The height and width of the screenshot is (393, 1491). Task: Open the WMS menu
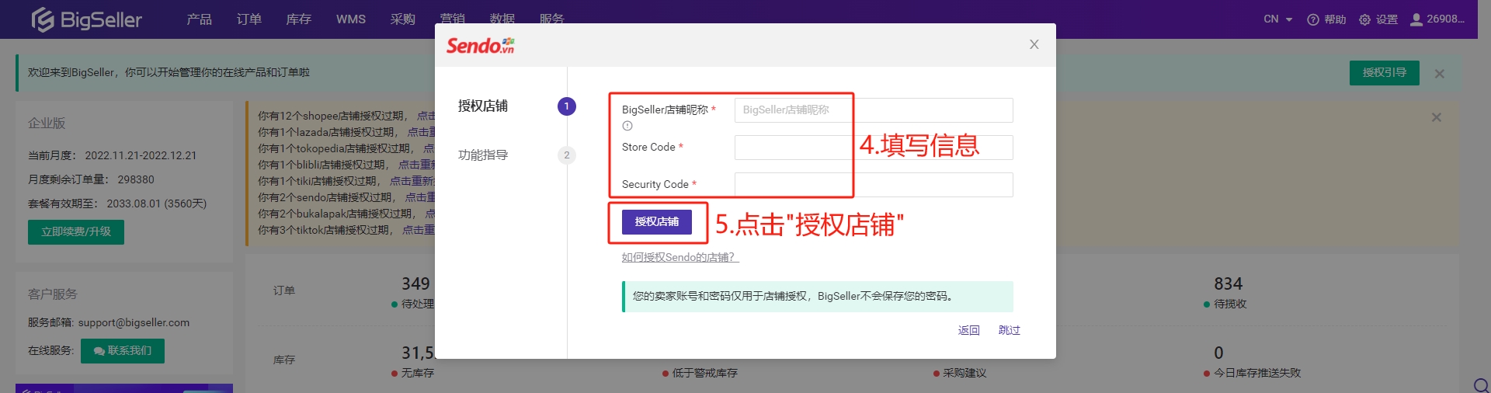click(350, 19)
